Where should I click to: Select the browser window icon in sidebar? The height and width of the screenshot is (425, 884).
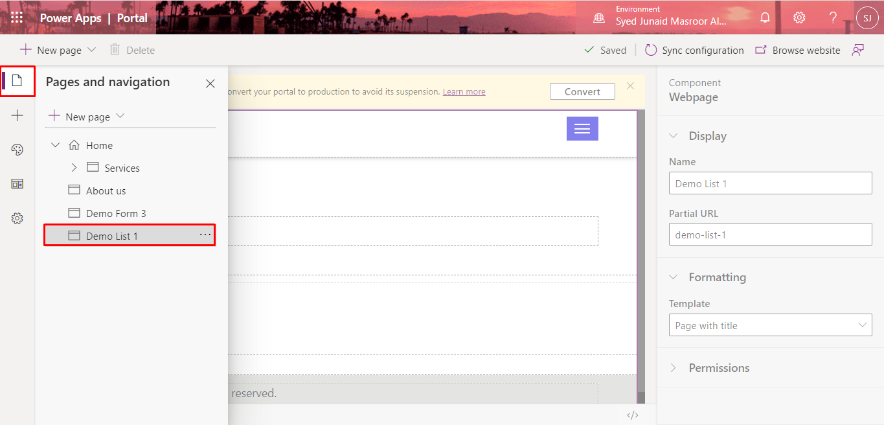(17, 183)
